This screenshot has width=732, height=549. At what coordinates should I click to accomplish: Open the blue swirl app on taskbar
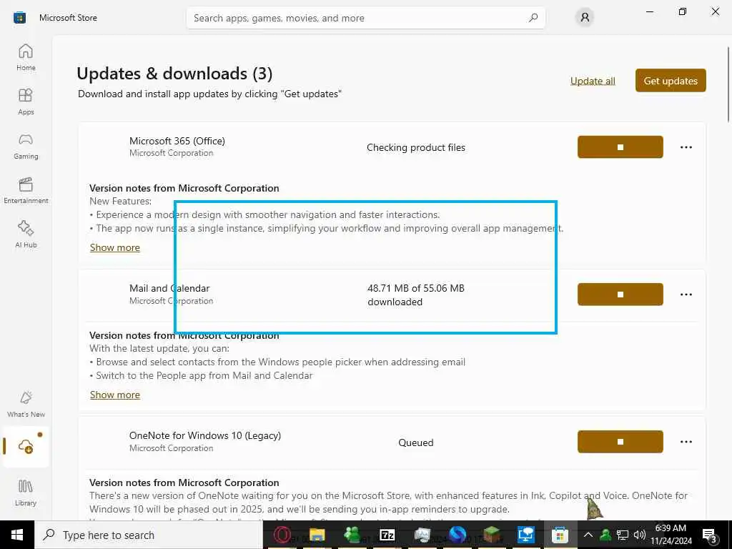(x=457, y=535)
